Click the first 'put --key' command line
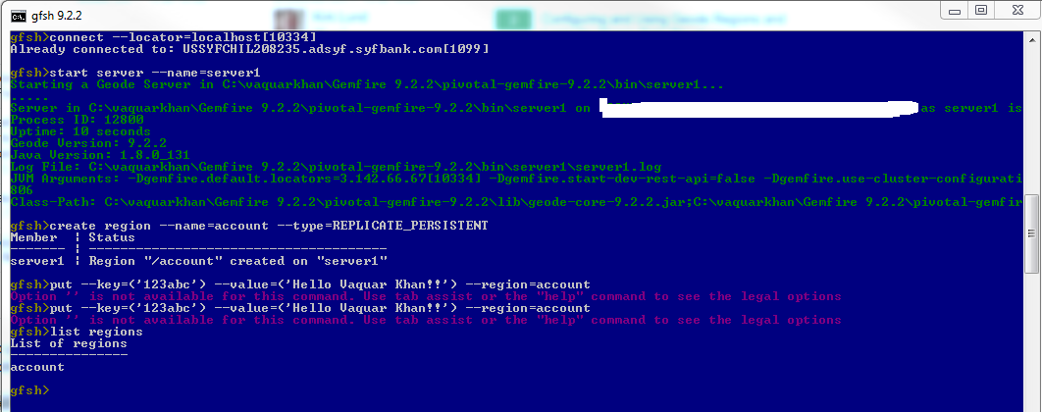Screen dimensions: 1042x412 [300, 284]
